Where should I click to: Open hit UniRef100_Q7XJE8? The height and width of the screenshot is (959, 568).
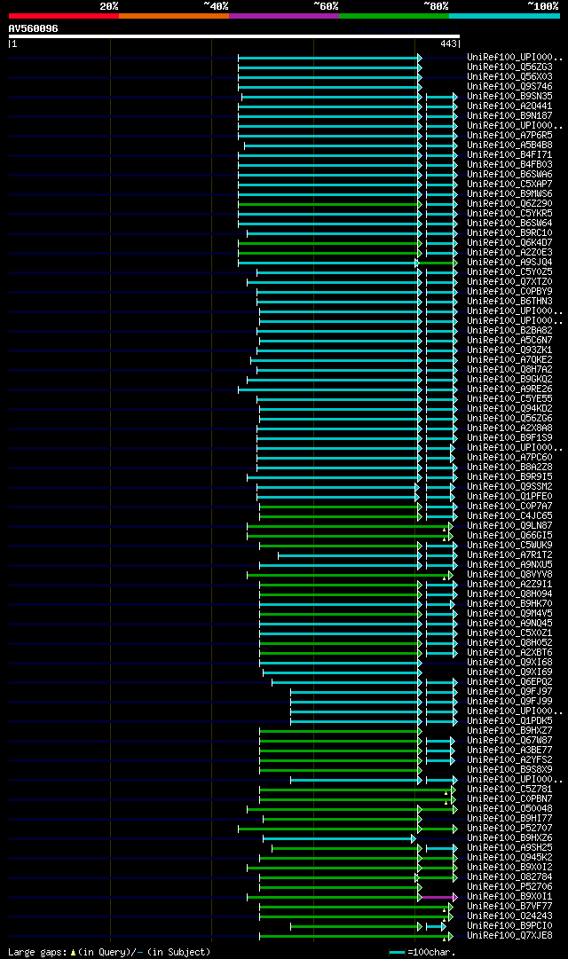(509, 937)
